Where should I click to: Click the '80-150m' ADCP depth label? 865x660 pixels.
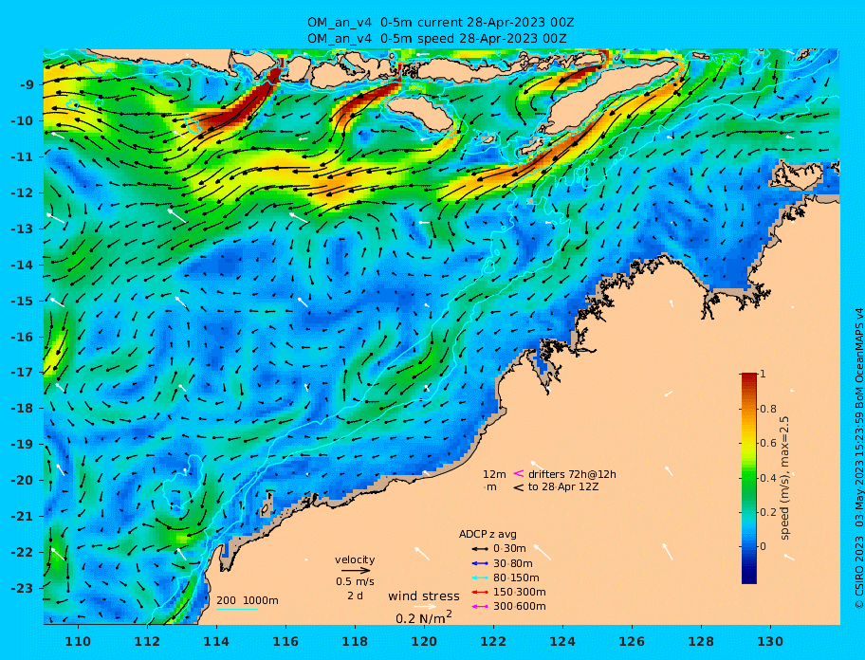click(x=516, y=577)
